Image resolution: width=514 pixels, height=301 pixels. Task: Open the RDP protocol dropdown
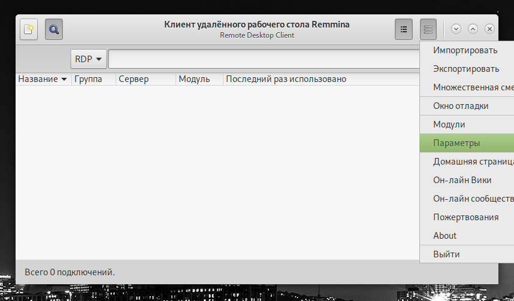pos(89,59)
